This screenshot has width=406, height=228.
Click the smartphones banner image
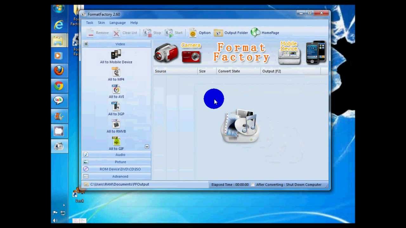316,52
